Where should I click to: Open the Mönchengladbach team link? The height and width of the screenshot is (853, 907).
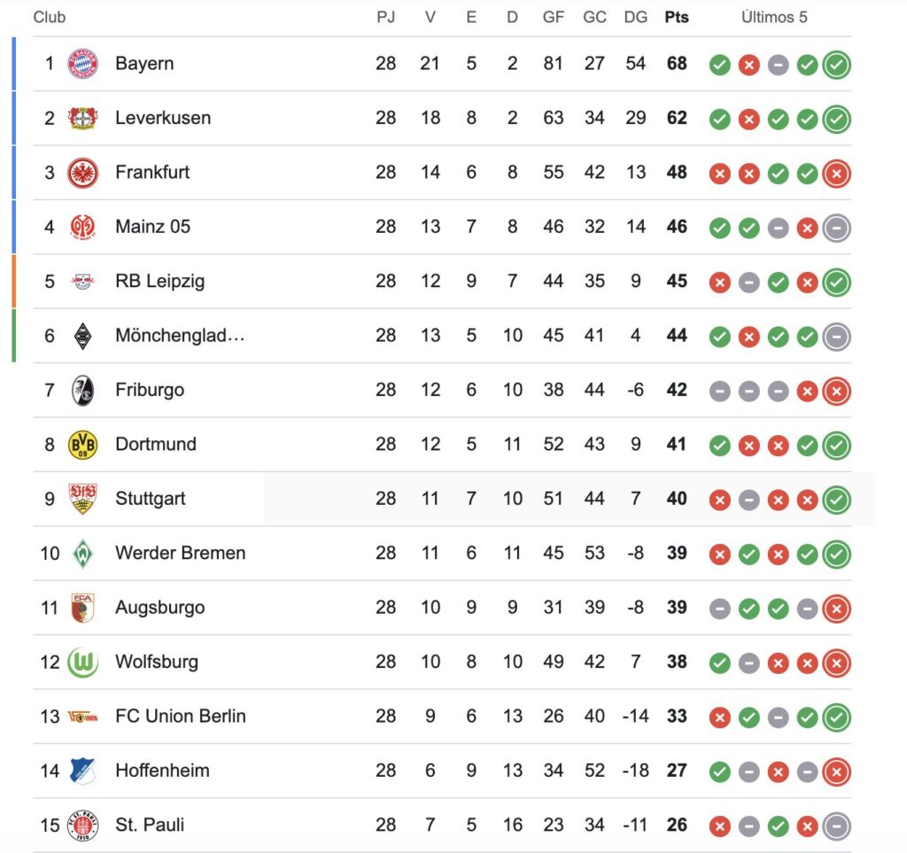[x=180, y=336]
